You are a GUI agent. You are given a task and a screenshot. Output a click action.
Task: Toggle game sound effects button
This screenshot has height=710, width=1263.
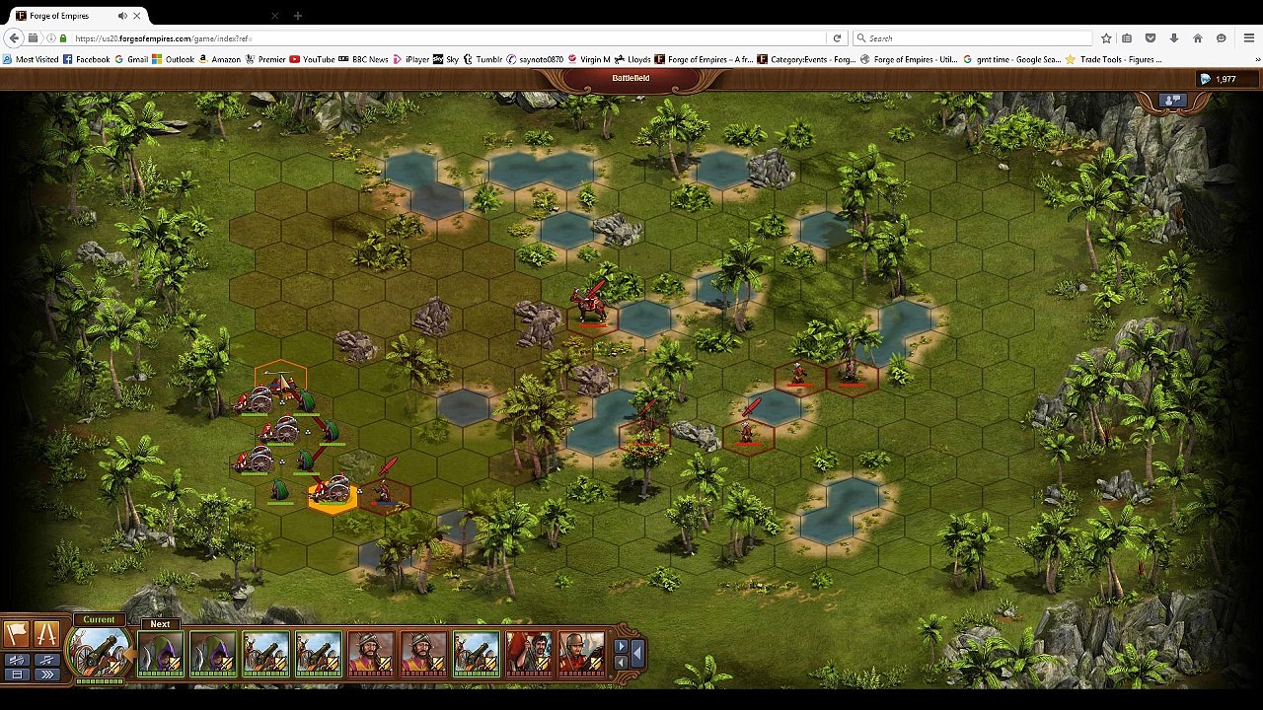click(x=17, y=660)
